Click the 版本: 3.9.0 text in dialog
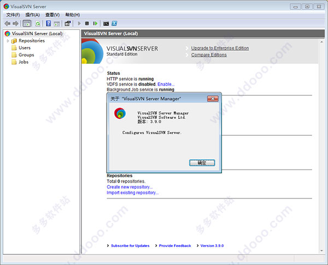The height and width of the screenshot is (265, 328). pyautogui.click(x=149, y=122)
